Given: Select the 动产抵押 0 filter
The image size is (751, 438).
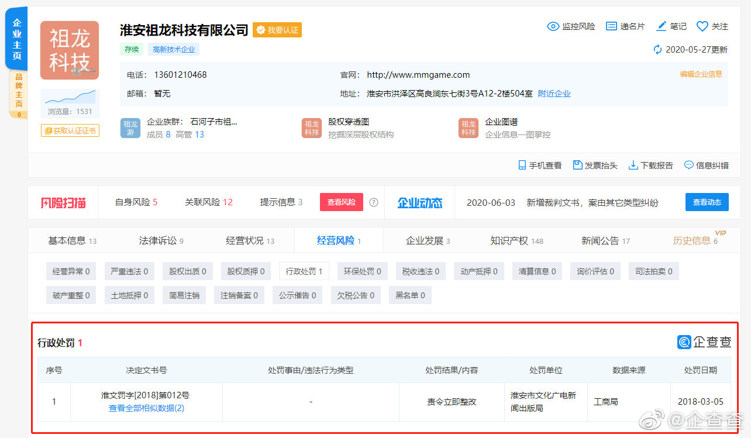Looking at the screenshot, I should coord(478,271).
